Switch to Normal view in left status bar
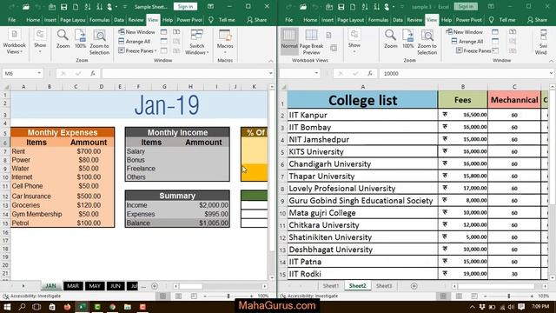 click(162, 296)
